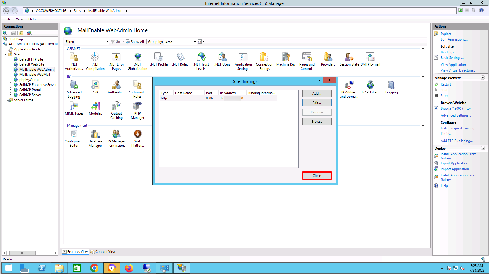The width and height of the screenshot is (489, 274).
Task: Sort bindings by Port column header
Action: tap(211, 93)
